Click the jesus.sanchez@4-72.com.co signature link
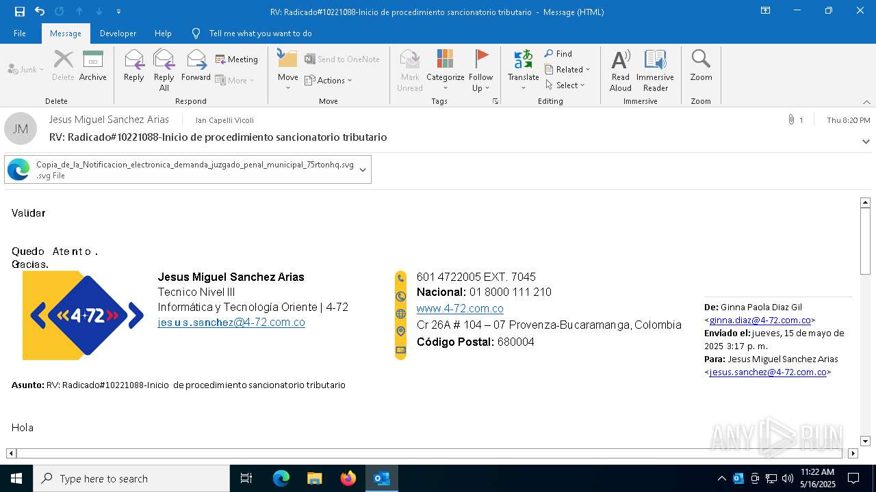 231,323
